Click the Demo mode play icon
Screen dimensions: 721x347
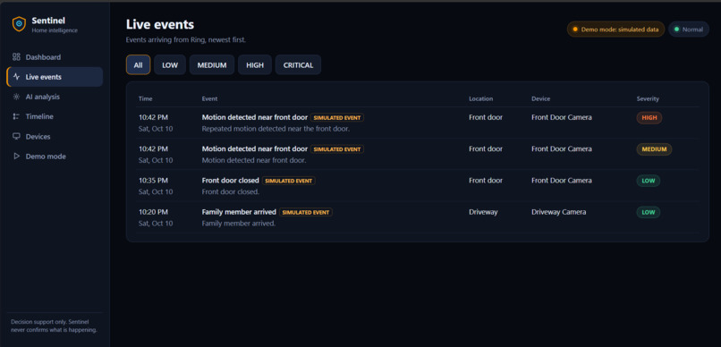(x=17, y=157)
